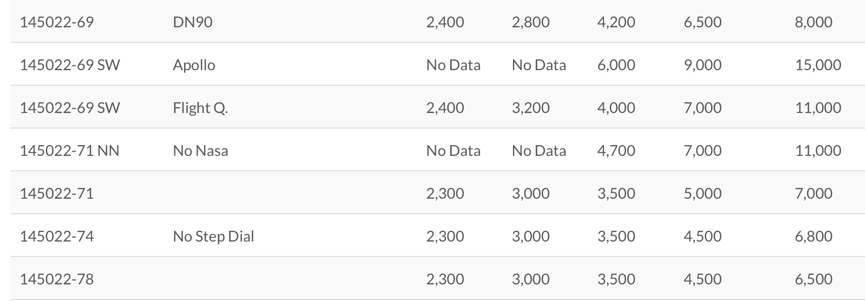
Task: Click the 6,000 value in Apollo row
Action: pos(616,65)
